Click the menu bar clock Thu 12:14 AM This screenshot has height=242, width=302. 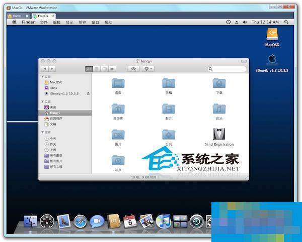click(x=265, y=22)
